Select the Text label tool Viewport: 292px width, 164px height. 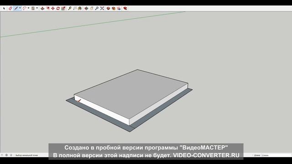pyautogui.click(x=75, y=8)
